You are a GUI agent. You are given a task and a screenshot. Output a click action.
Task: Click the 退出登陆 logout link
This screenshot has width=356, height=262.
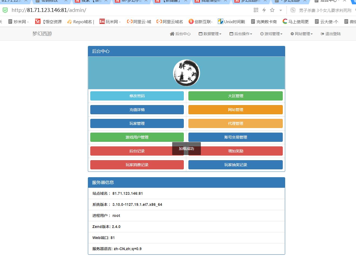(330, 34)
